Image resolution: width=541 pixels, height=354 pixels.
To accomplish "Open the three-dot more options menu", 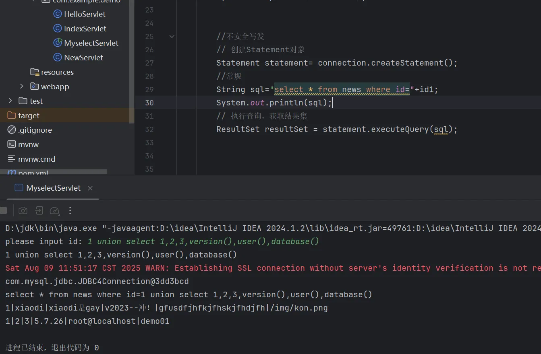I will pos(70,210).
